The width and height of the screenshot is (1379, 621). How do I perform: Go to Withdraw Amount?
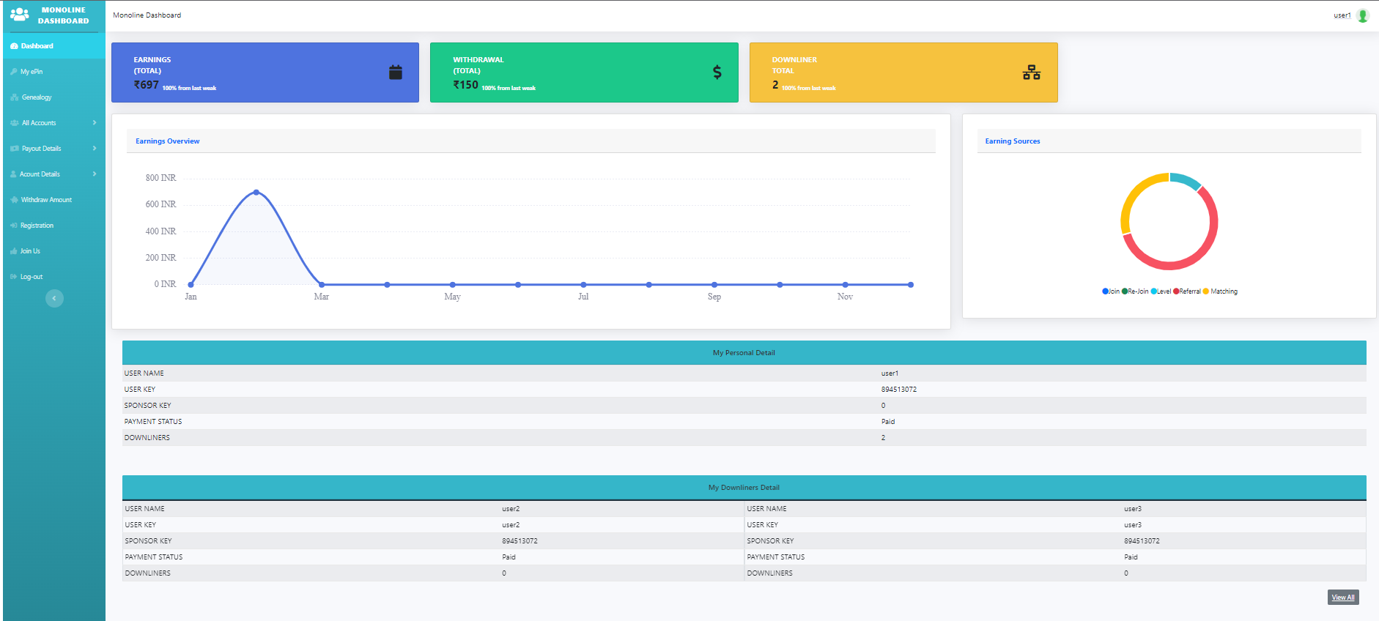46,200
